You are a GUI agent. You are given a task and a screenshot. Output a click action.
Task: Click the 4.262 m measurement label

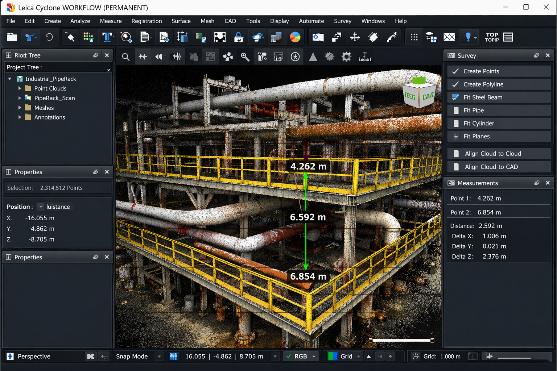[x=309, y=166]
